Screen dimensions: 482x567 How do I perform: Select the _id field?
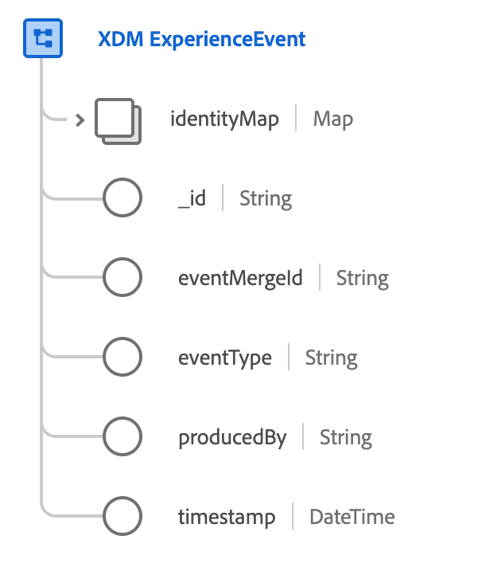[x=192, y=198]
